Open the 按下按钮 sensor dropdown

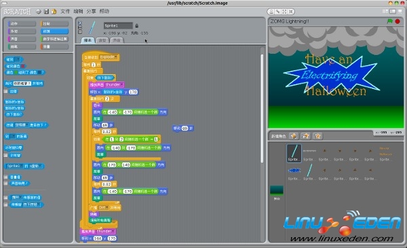(x=32, y=205)
